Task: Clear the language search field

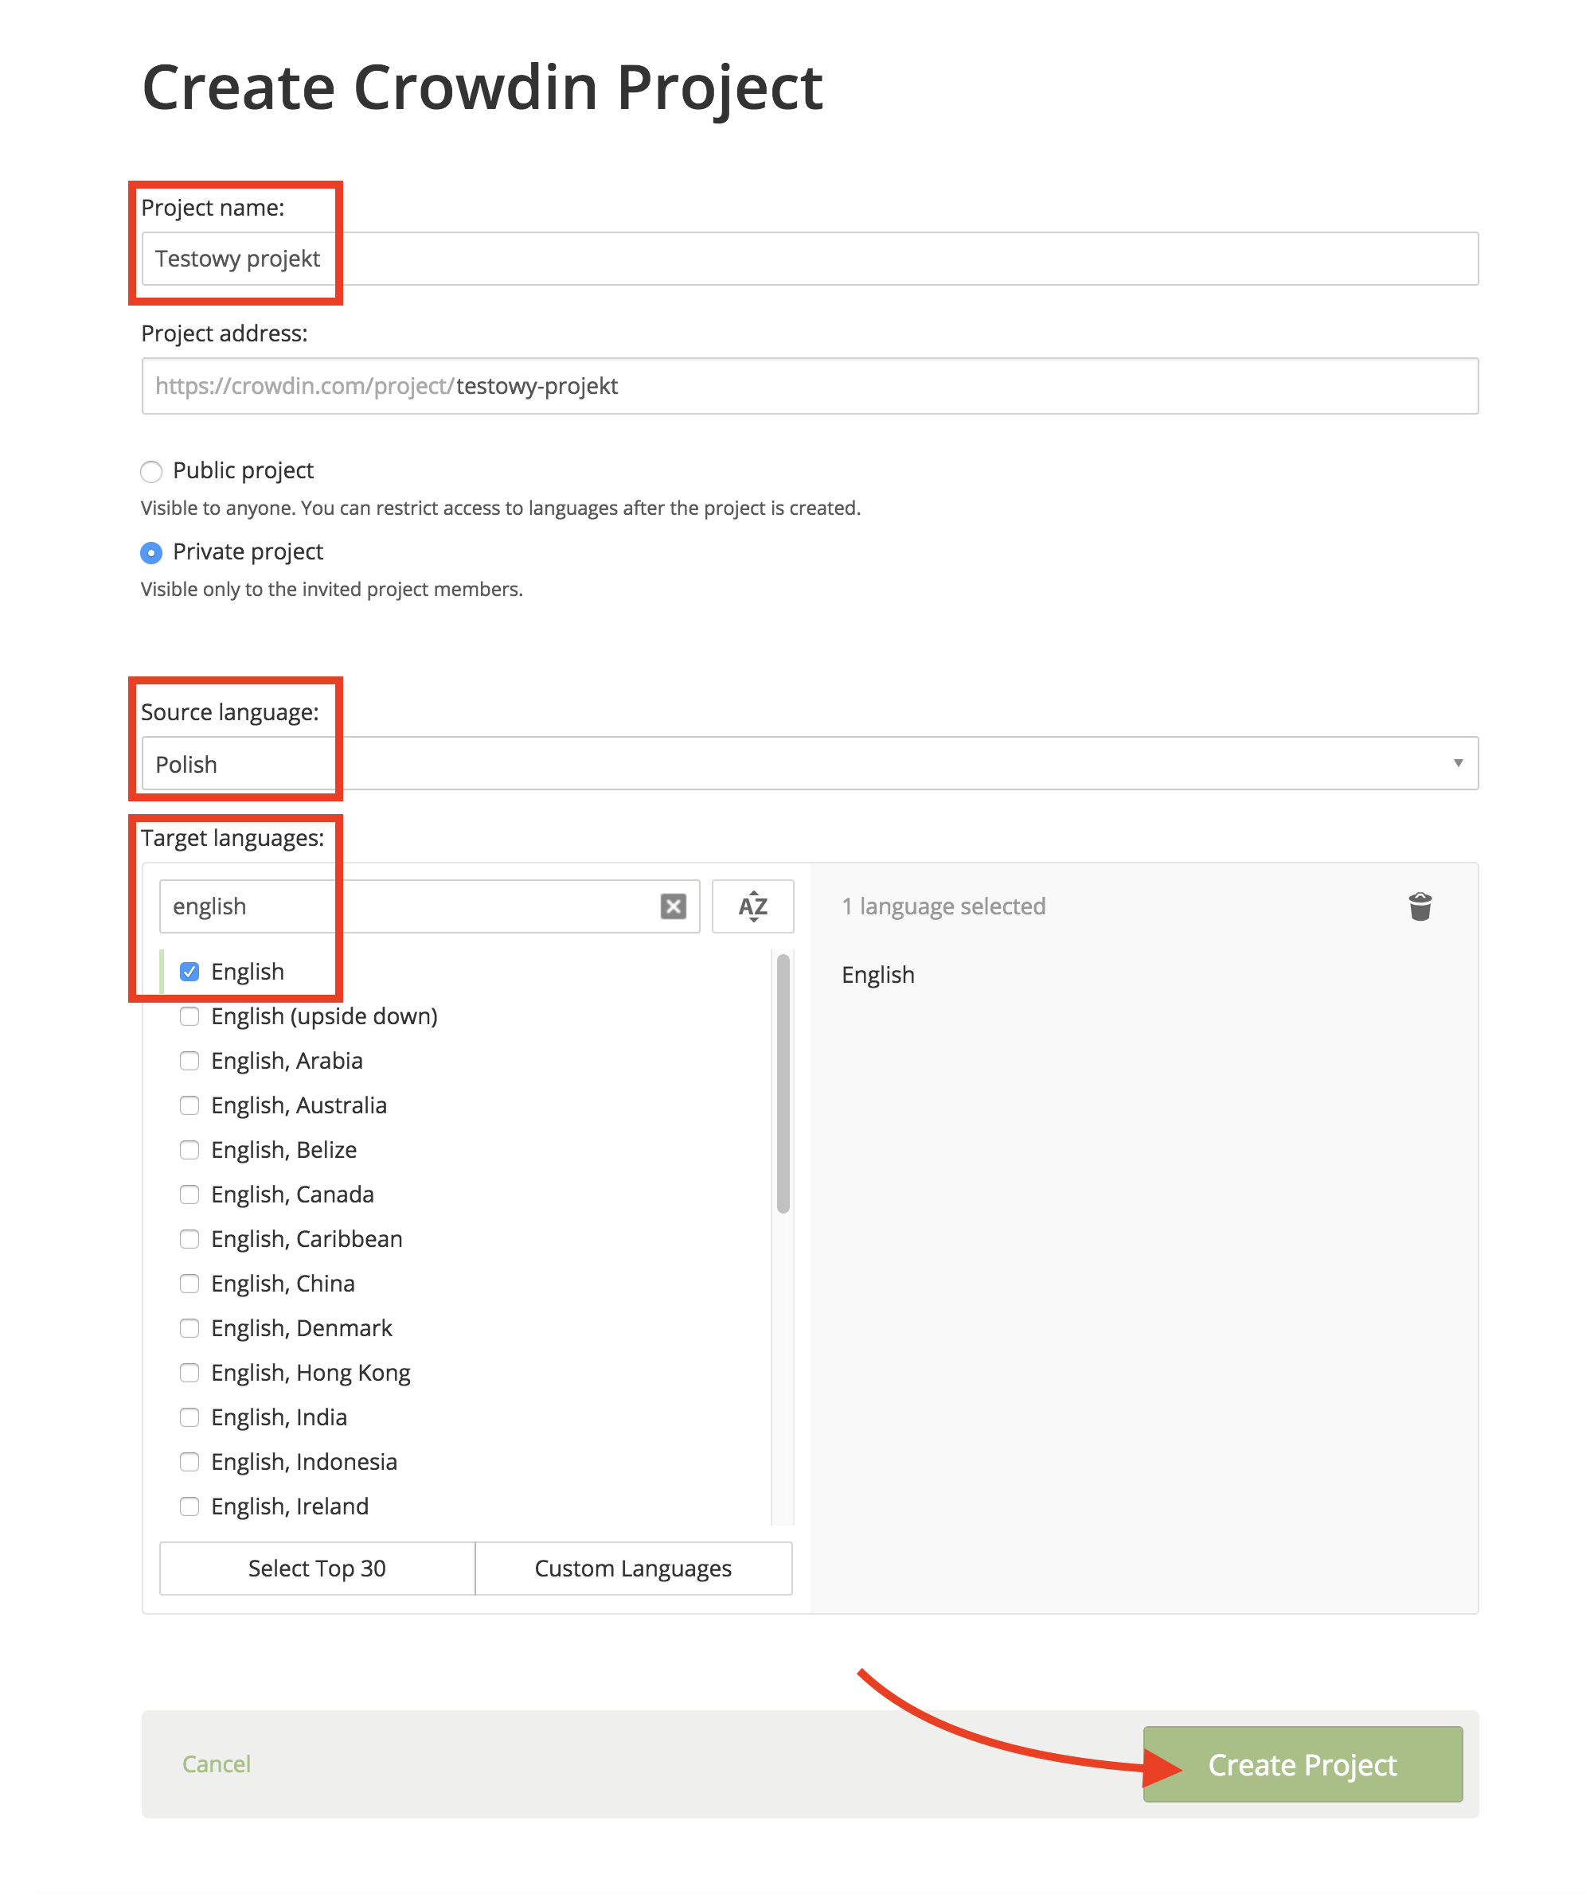Action: [673, 906]
